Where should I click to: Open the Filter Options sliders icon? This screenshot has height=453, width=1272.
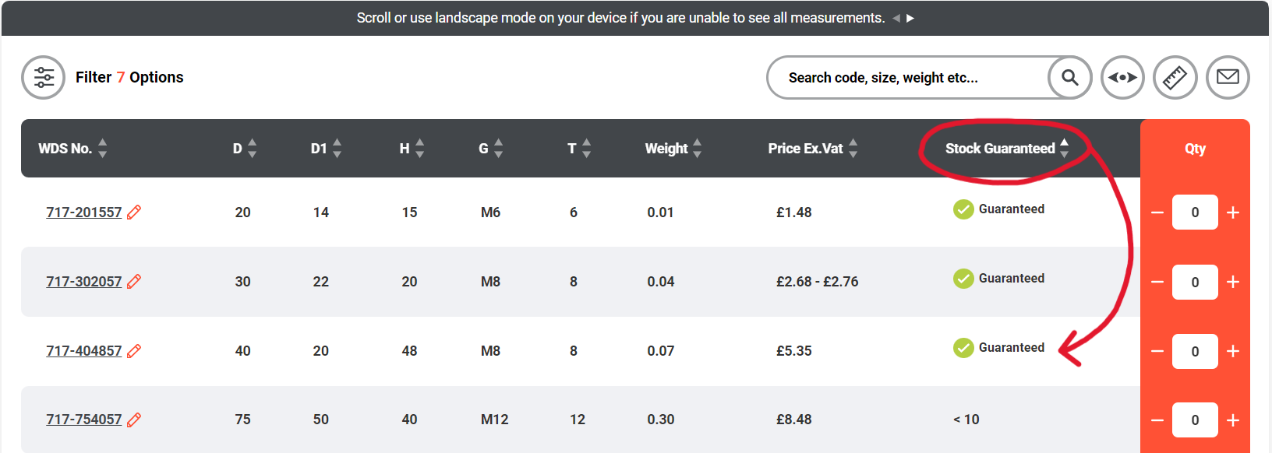[44, 77]
